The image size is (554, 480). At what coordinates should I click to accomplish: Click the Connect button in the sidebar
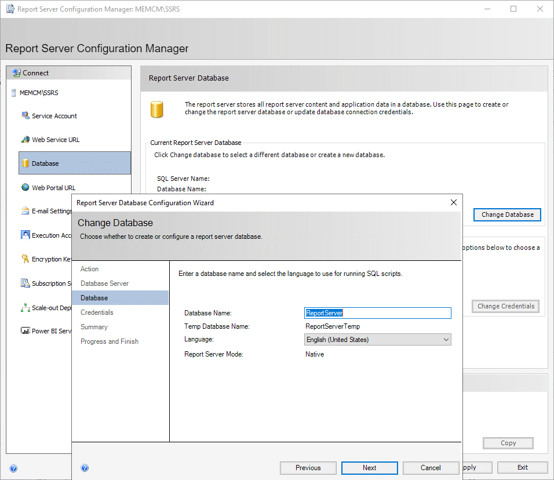tap(36, 73)
